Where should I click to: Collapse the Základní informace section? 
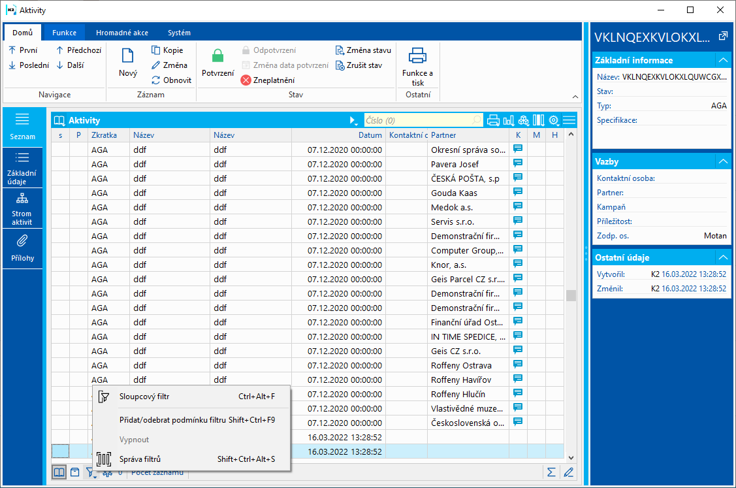click(x=722, y=60)
